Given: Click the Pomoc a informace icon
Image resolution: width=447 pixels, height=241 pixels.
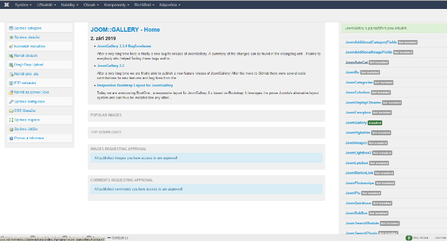Looking at the screenshot, I should [11, 138].
